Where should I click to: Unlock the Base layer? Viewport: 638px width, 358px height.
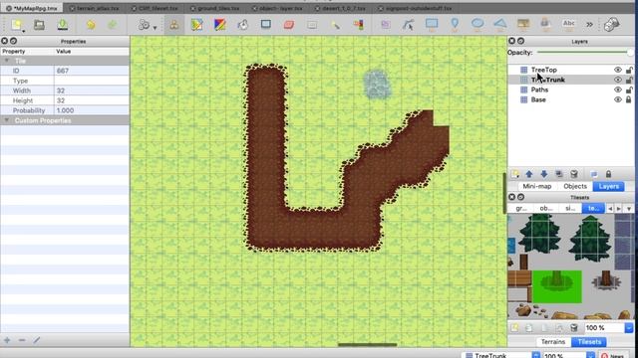[629, 99]
